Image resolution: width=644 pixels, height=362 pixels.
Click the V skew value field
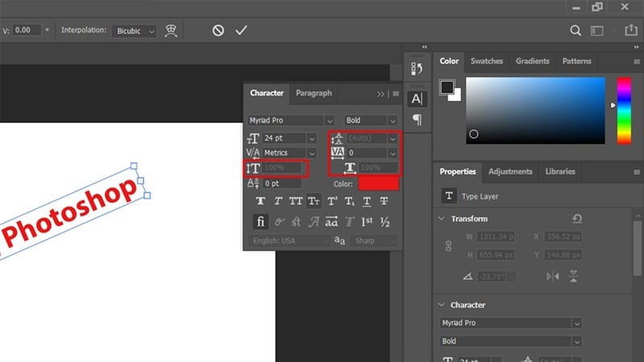pyautogui.click(x=27, y=31)
